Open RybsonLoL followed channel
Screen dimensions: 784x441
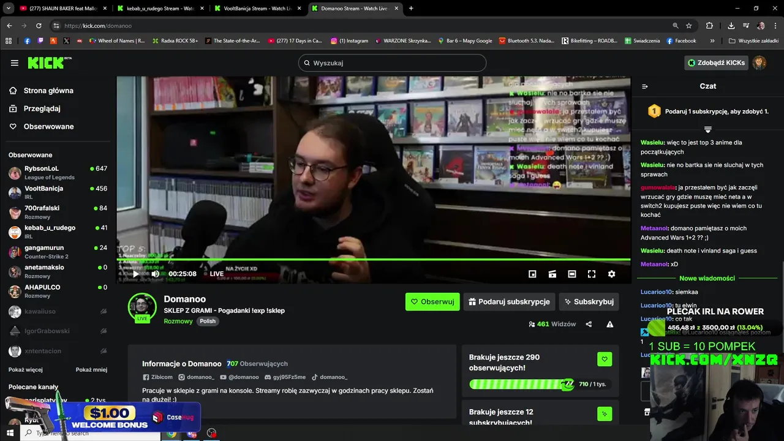[x=58, y=173]
